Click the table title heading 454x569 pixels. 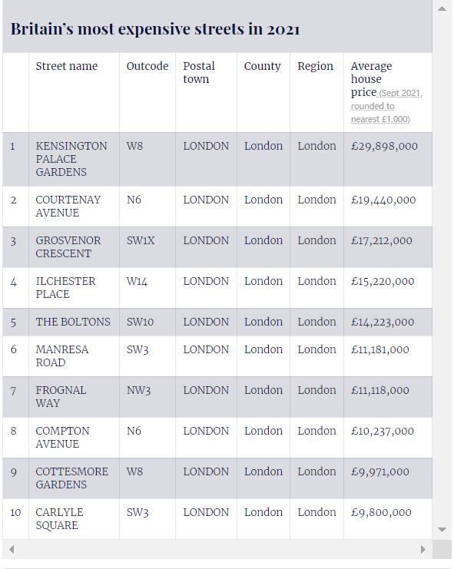(155, 29)
